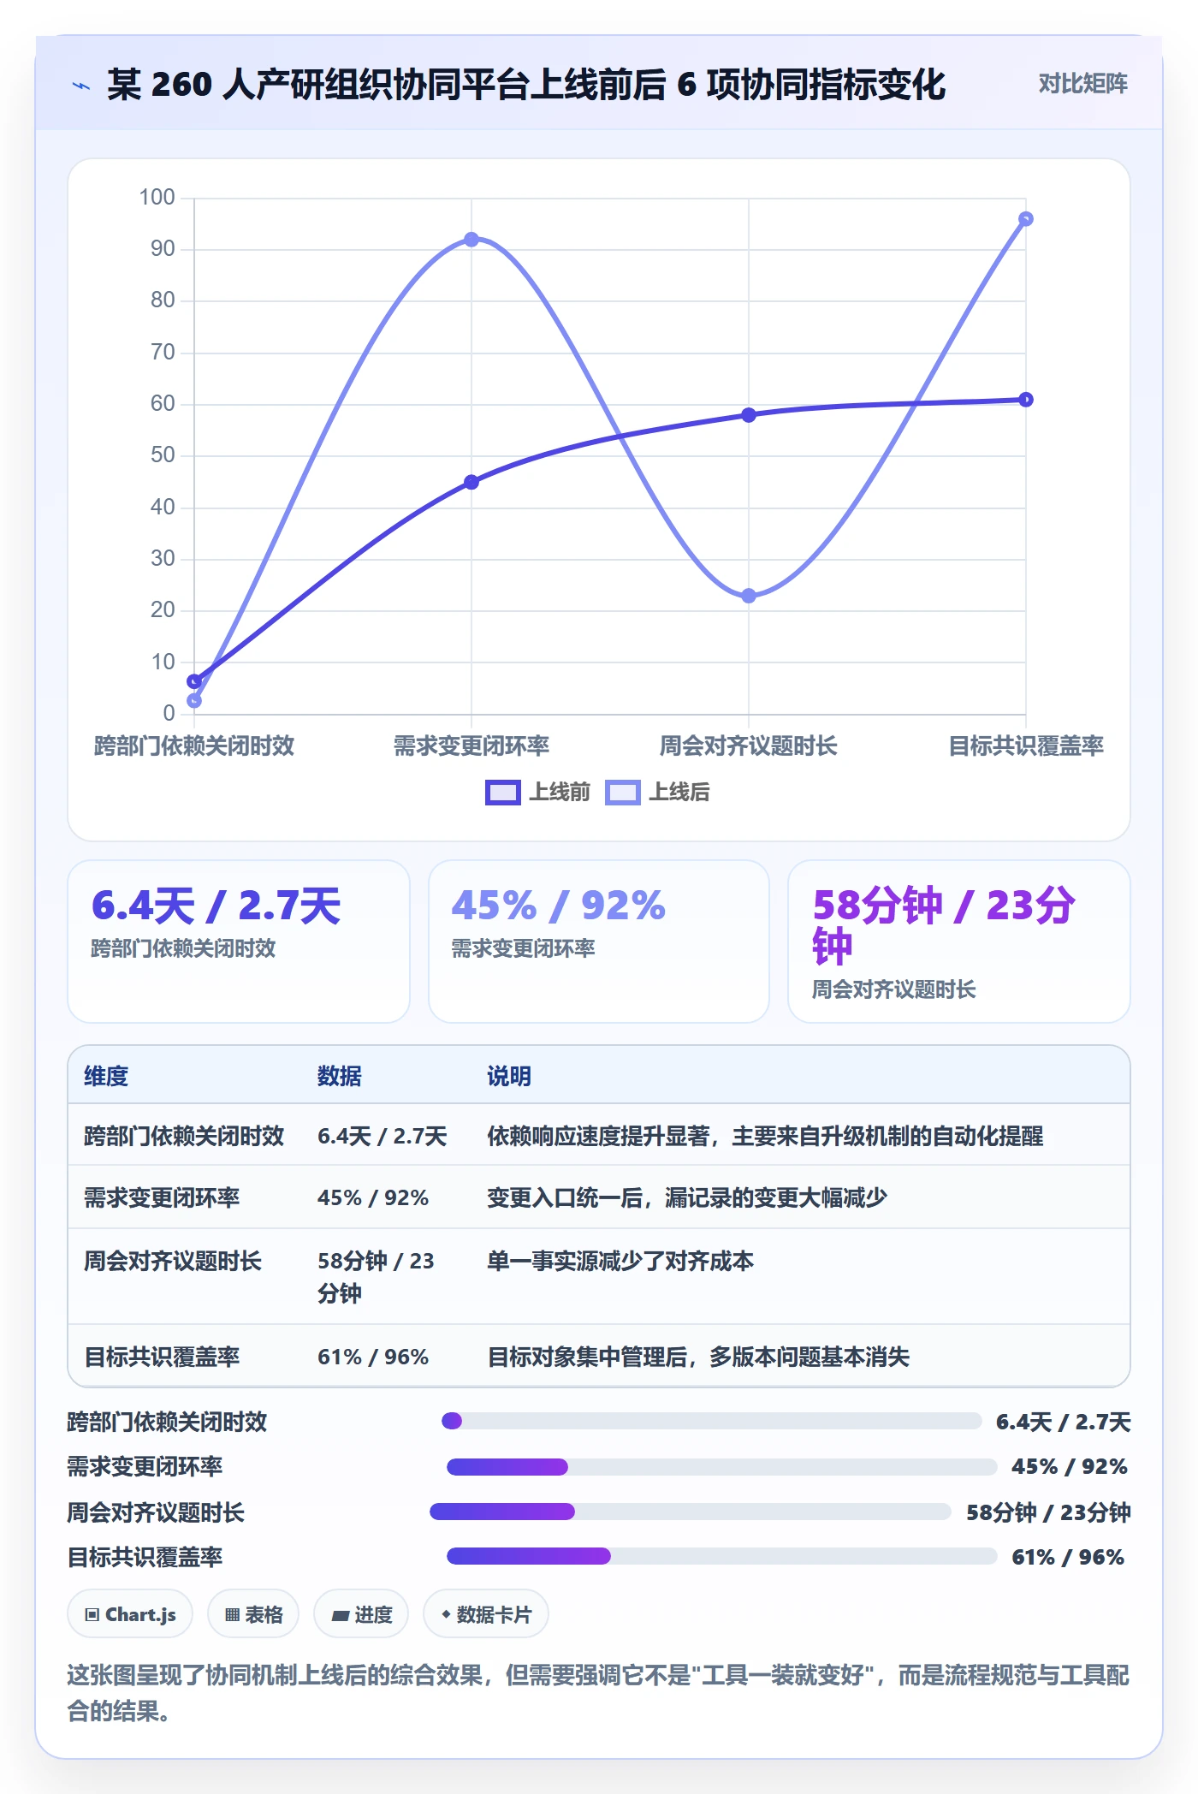1198x1794 pixels.
Task: Click progress bar for 跨部门依赖关闭时效
Action: point(711,1421)
